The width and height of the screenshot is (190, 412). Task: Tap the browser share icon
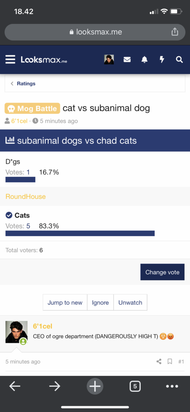[x=174, y=32]
